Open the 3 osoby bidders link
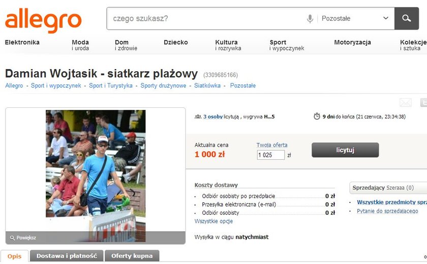Screen dimensions: 427x264 (213, 116)
